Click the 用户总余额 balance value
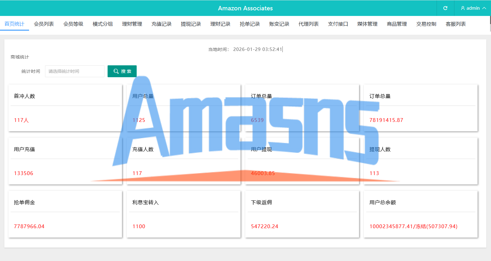Screen dimensions: 491x261 (x=413, y=226)
